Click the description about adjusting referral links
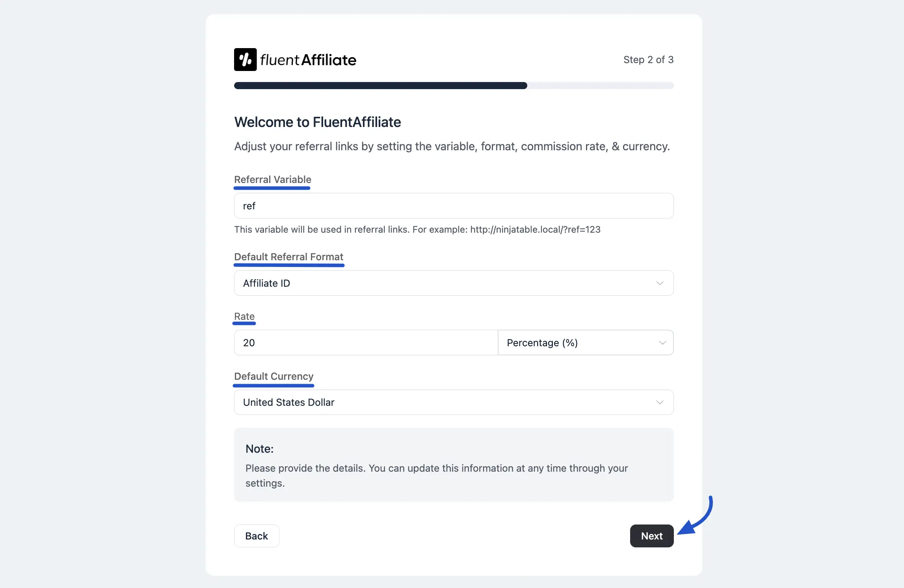The image size is (904, 588). (452, 146)
